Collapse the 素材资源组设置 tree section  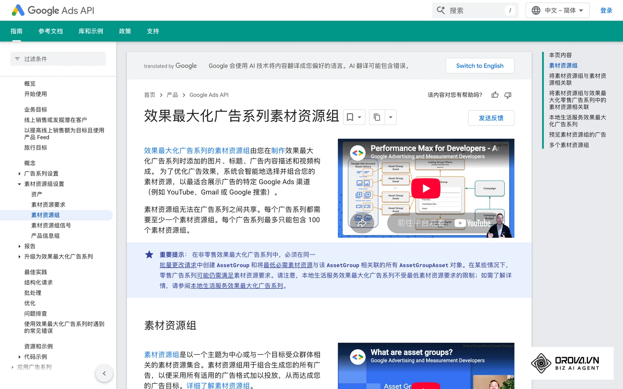[x=19, y=184]
